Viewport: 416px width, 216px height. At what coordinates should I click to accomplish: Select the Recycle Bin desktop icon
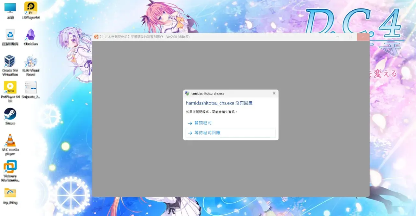coord(10,37)
